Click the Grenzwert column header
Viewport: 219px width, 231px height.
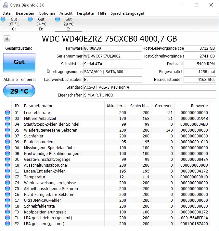tap(163, 106)
